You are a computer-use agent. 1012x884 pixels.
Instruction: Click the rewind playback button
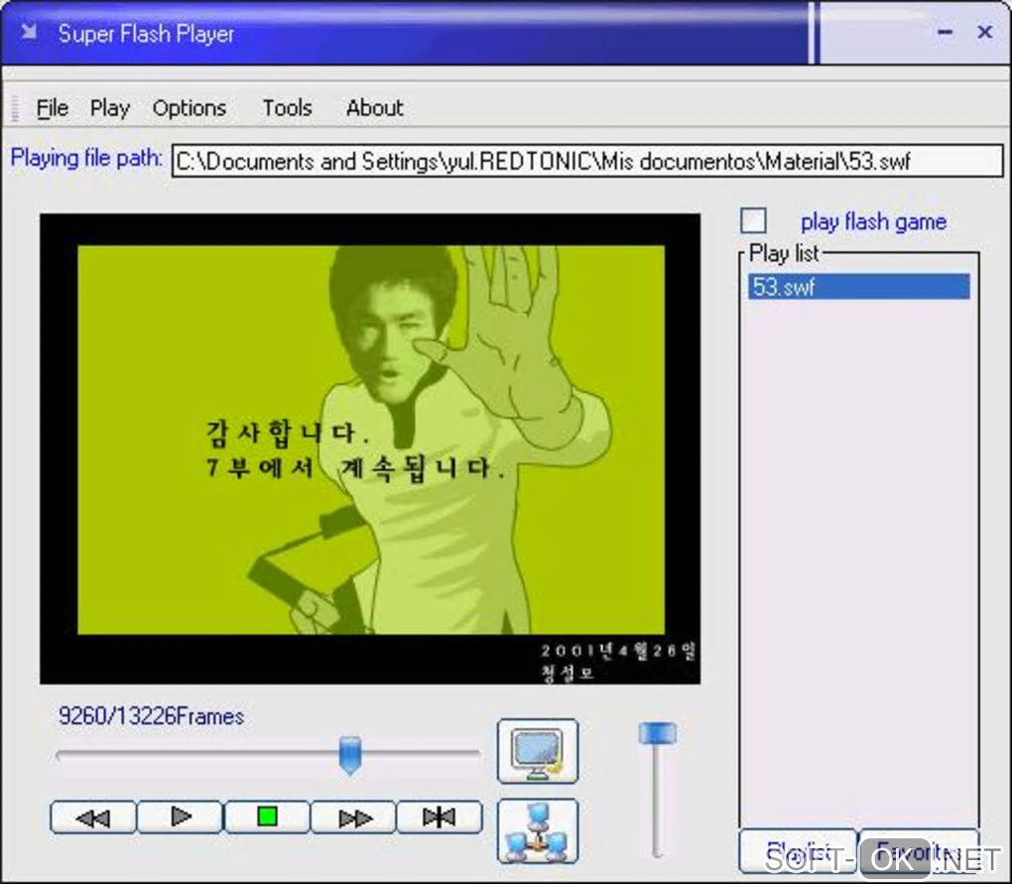point(93,818)
